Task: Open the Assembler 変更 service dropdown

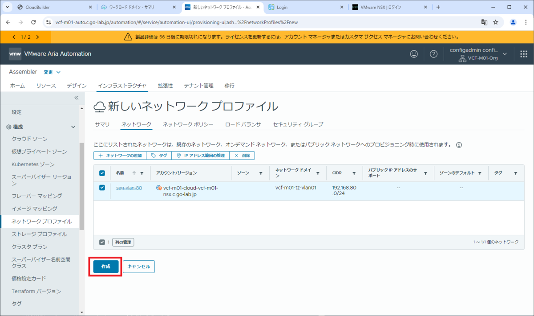Action: point(52,72)
